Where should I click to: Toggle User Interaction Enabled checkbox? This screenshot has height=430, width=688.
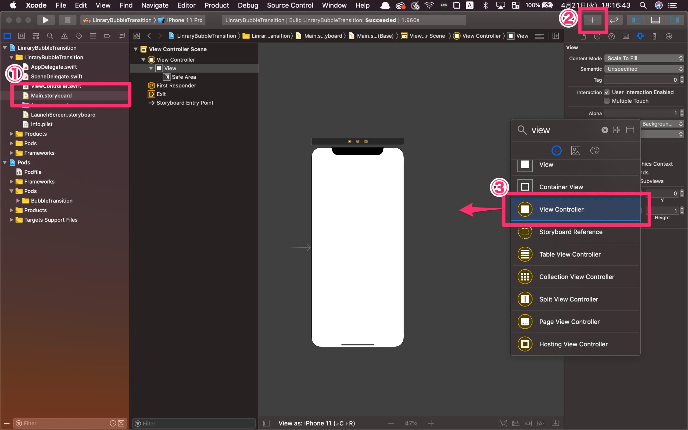pyautogui.click(x=607, y=92)
